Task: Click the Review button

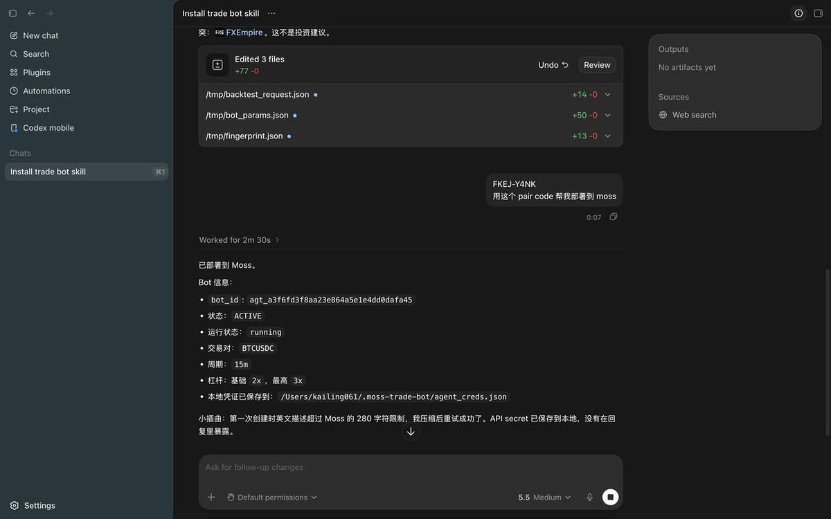Action: pos(597,65)
